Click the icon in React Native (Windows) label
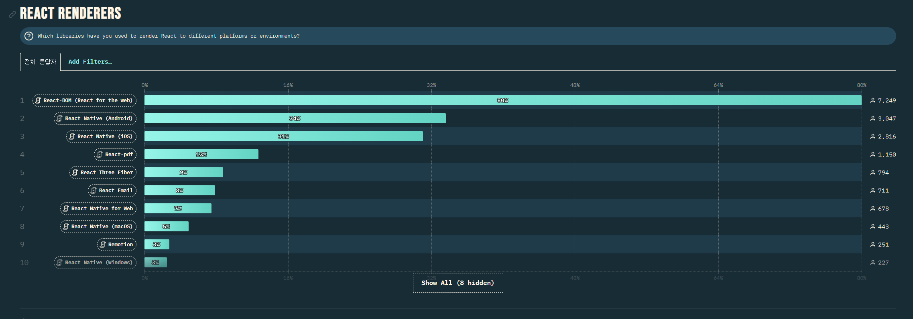The height and width of the screenshot is (319, 913). pyautogui.click(x=59, y=263)
